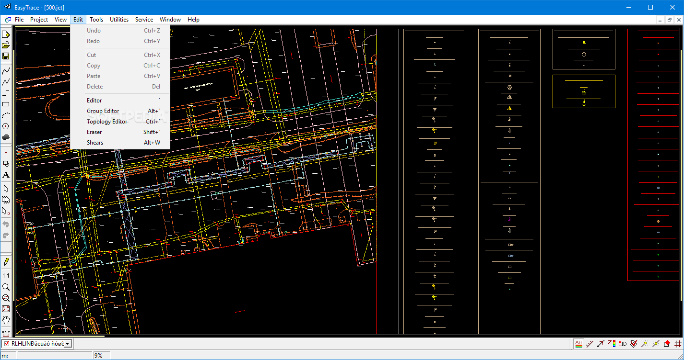The width and height of the screenshot is (684, 360).
Task: Click the New file icon in left toolbar
Action: pyautogui.click(x=6, y=34)
